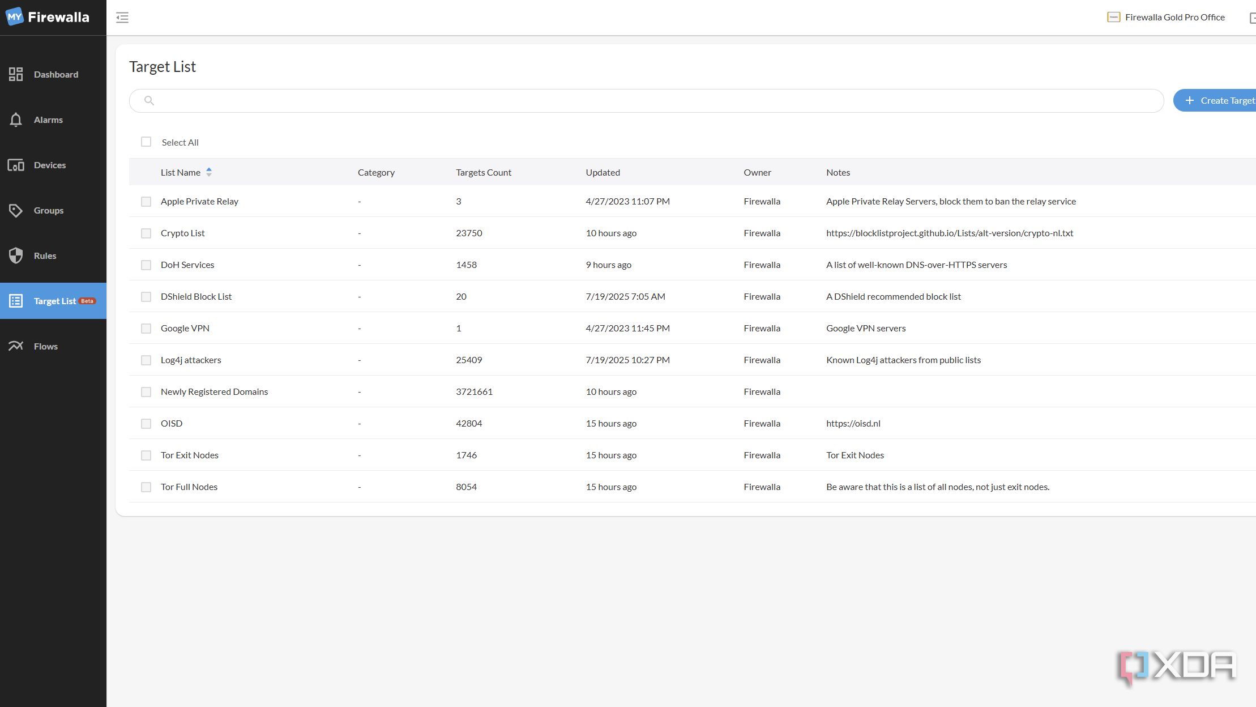Open the Rules menu item

[x=53, y=255]
